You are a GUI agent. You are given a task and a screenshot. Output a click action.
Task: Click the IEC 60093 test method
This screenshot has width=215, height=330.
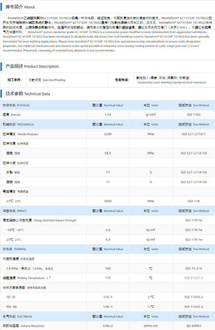tap(193, 326)
